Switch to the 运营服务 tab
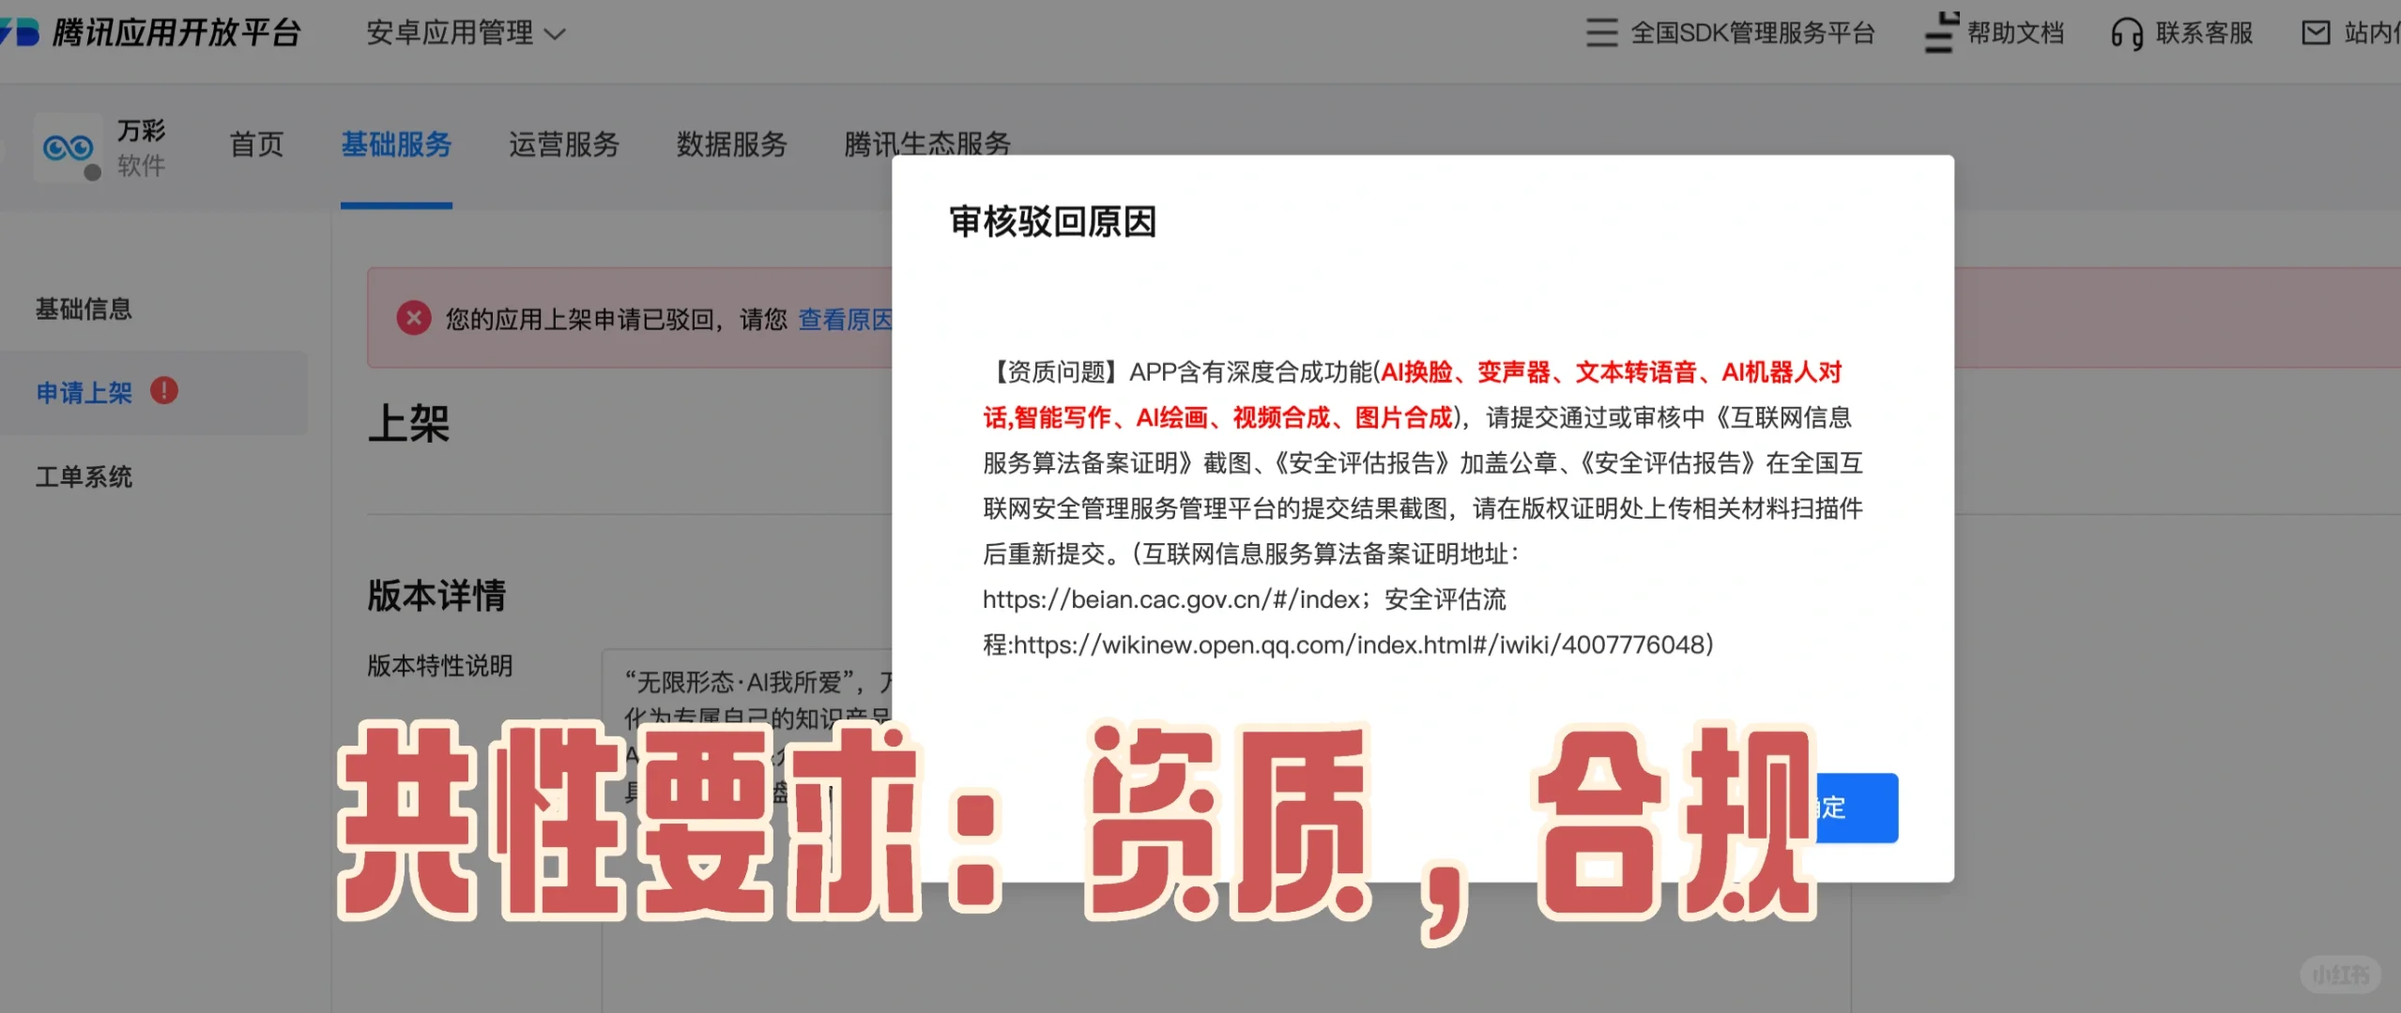 click(563, 144)
